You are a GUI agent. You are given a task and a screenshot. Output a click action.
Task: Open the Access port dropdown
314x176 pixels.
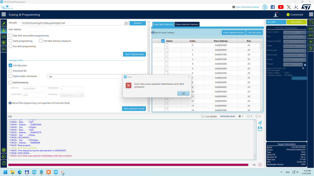[295, 51]
